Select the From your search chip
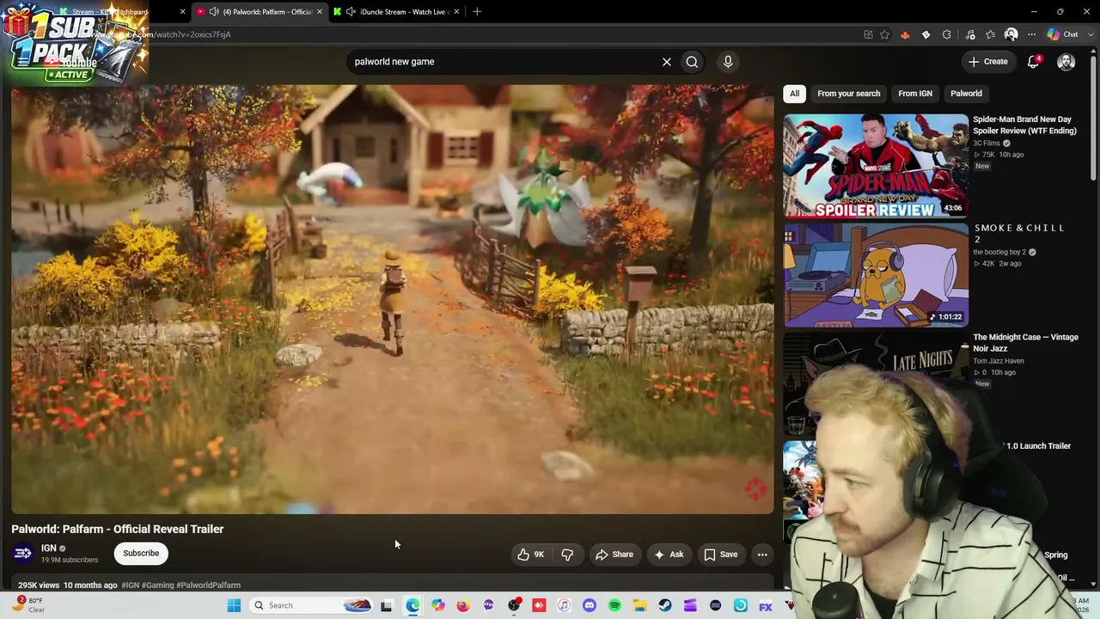The height and width of the screenshot is (619, 1100). 848,94
